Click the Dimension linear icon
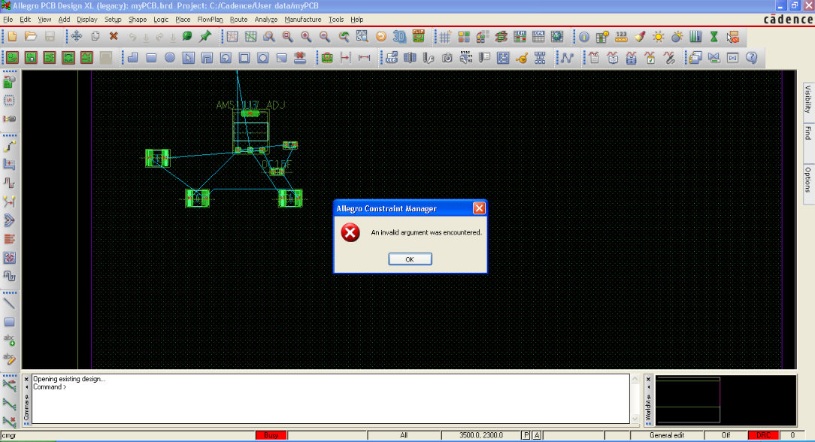This screenshot has width=815, height=442. [364, 58]
